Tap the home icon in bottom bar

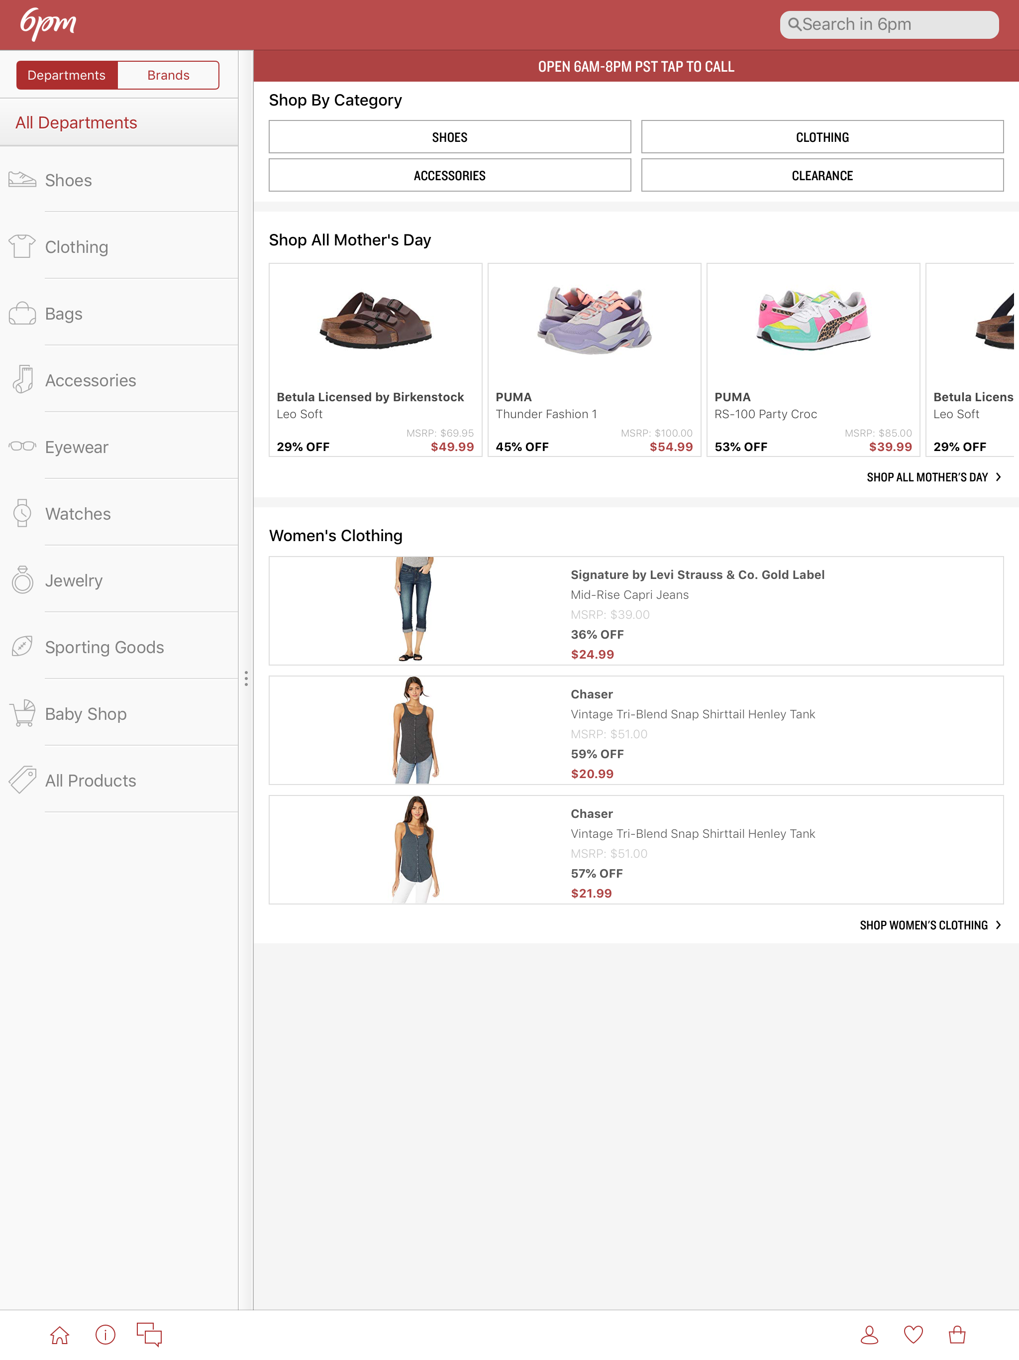coord(60,1335)
